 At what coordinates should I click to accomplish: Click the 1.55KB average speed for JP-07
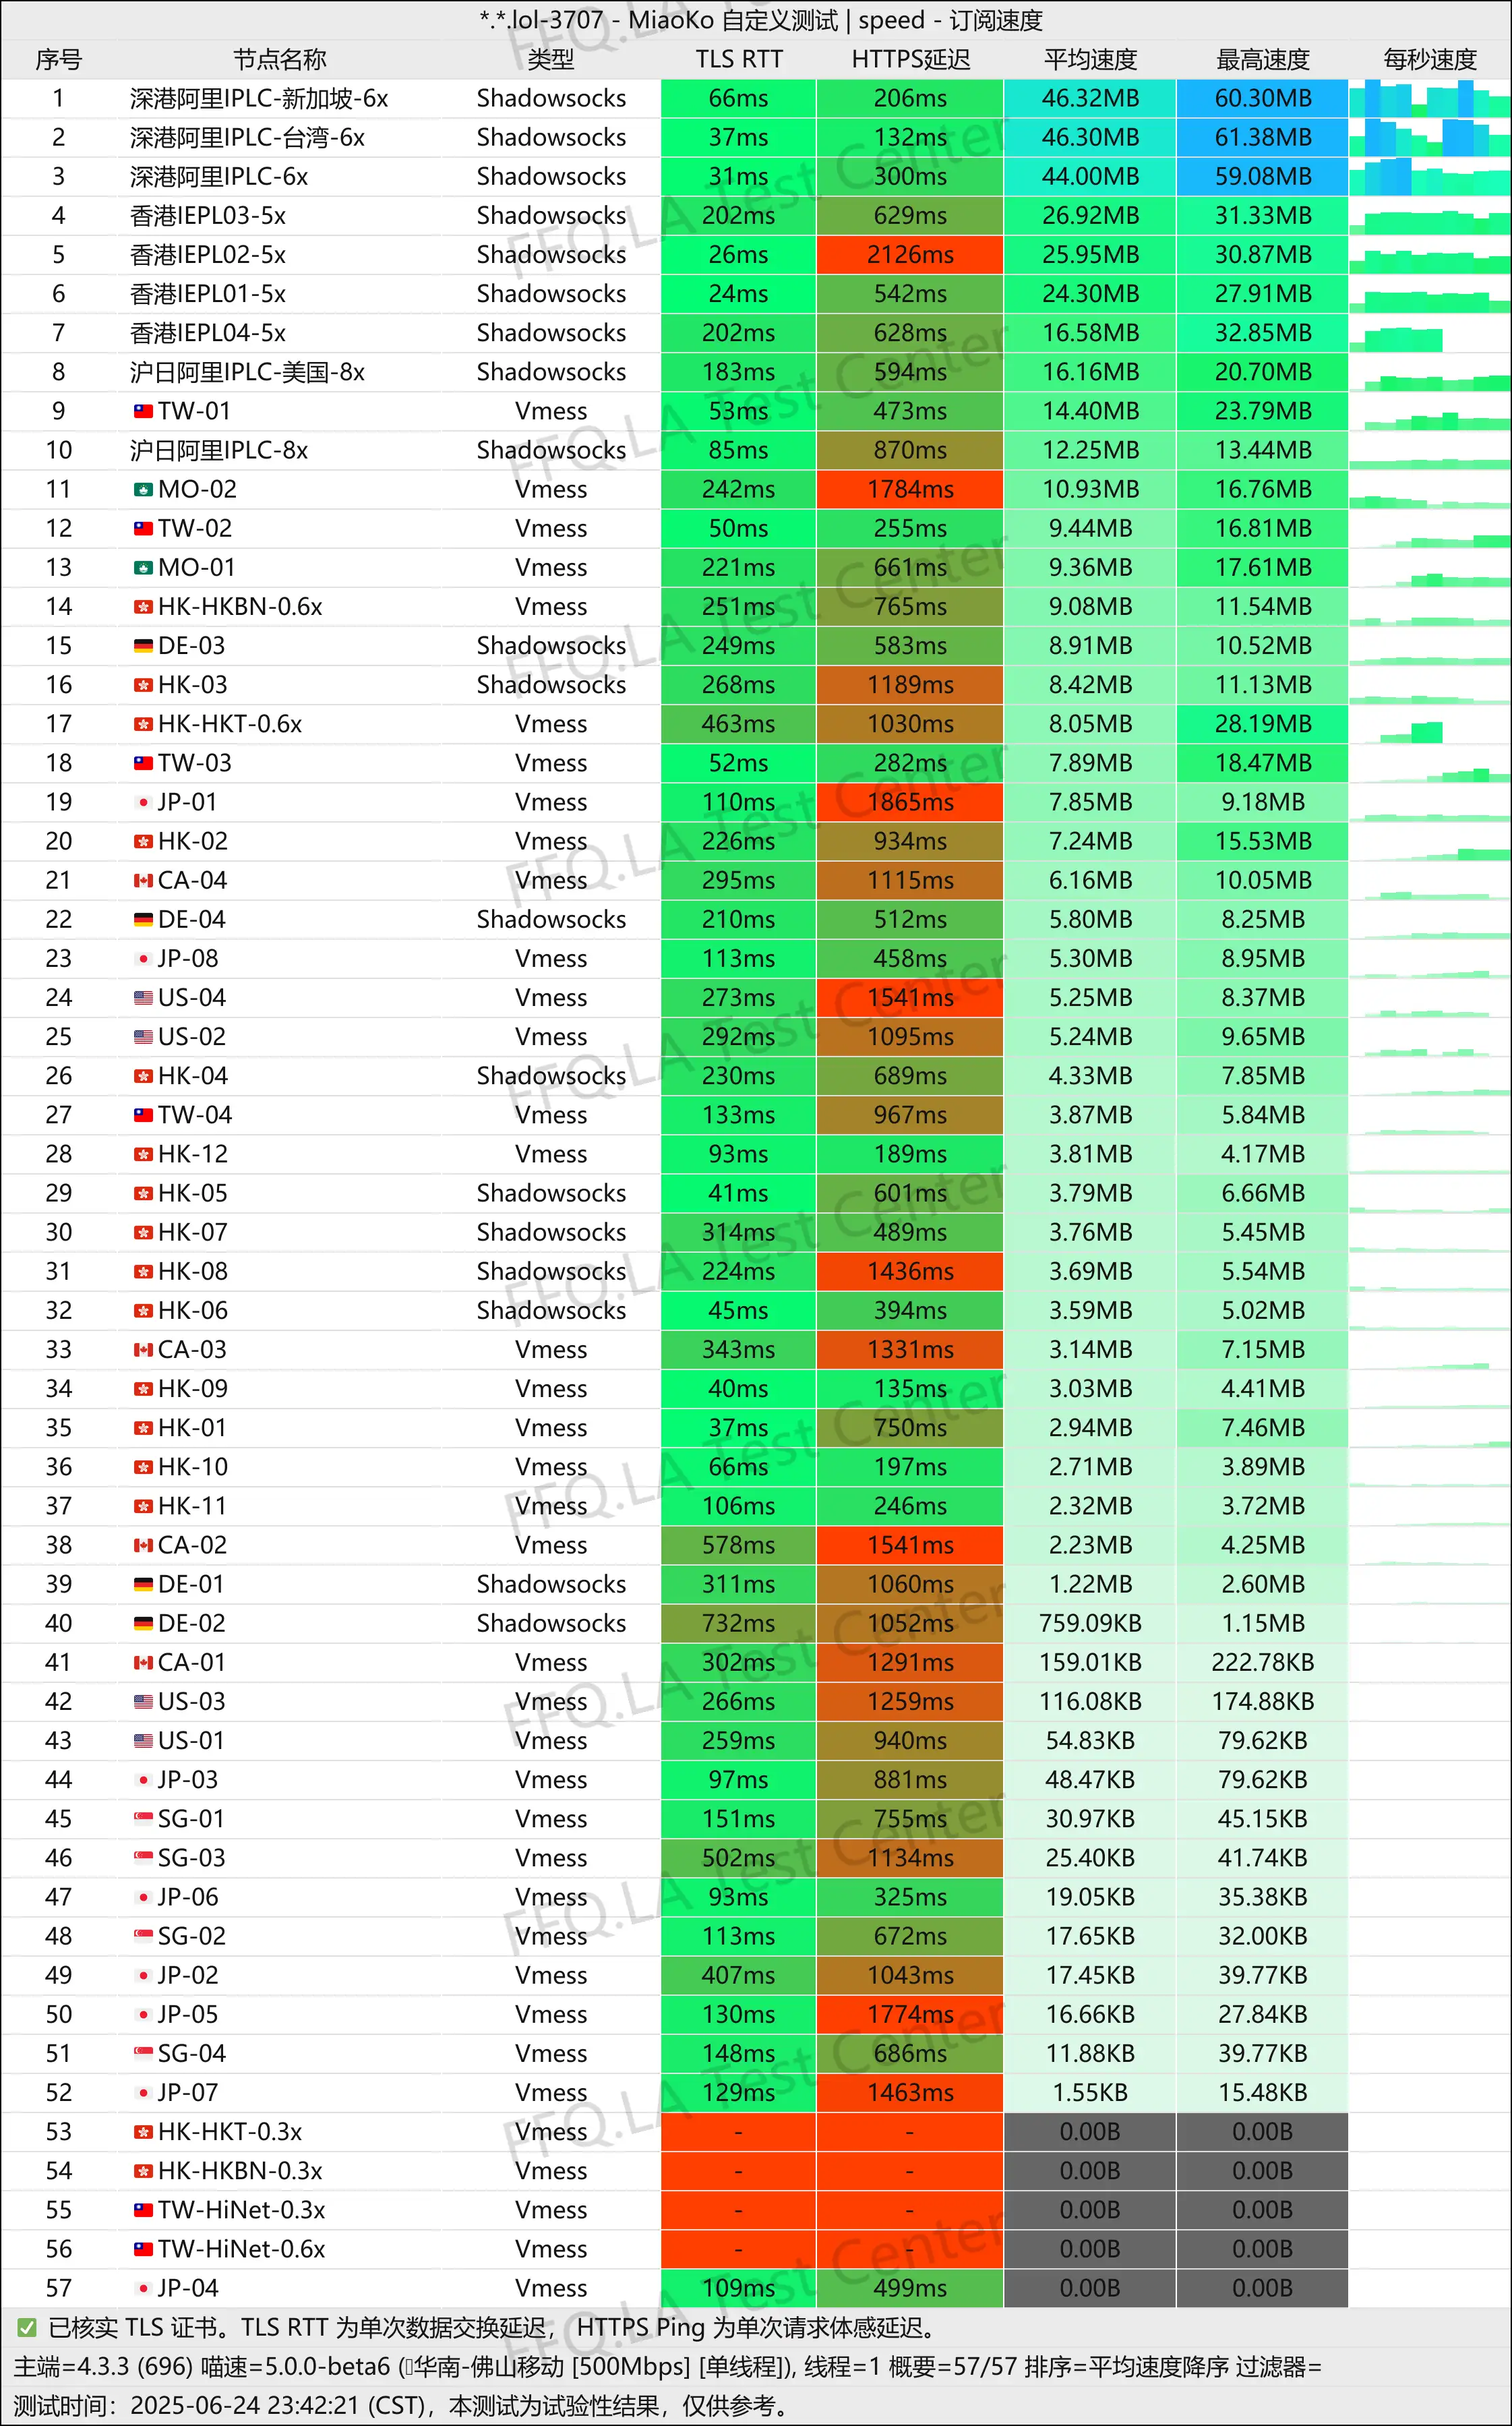[x=1090, y=2093]
